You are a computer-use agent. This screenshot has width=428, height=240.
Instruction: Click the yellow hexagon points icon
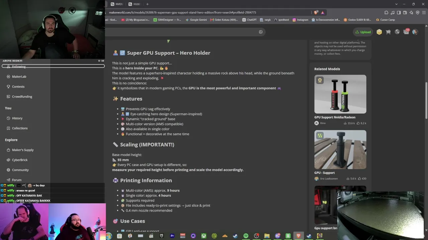[379, 32]
